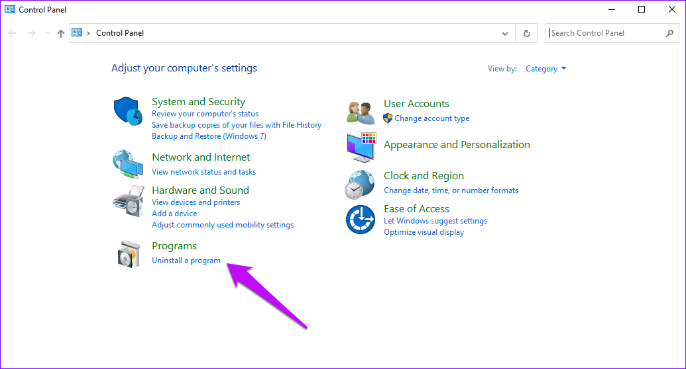
Task: Select Change account type link
Action: coord(431,118)
